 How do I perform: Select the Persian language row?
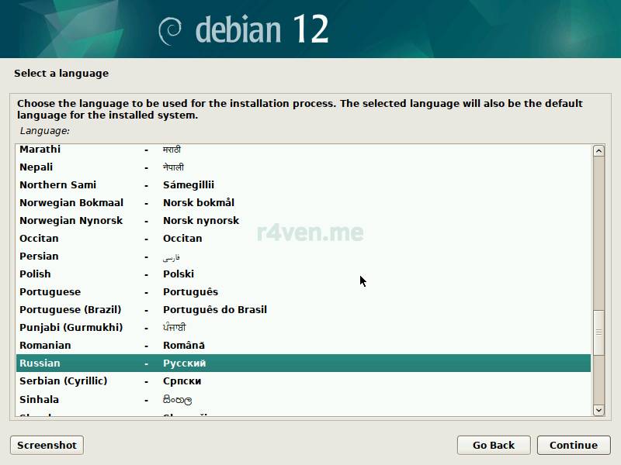pos(39,257)
